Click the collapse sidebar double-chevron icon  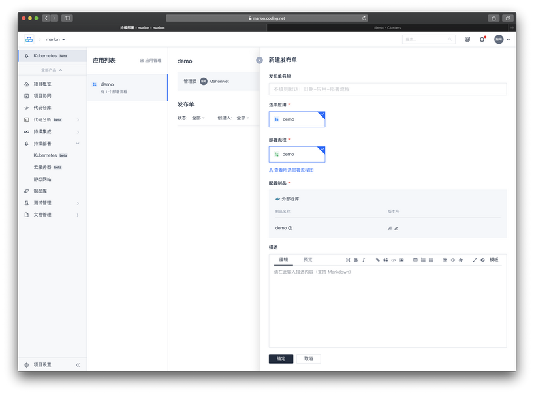coord(78,365)
